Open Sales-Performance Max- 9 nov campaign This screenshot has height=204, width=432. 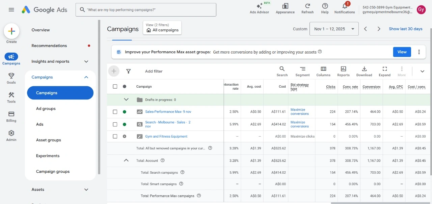[x=168, y=112]
